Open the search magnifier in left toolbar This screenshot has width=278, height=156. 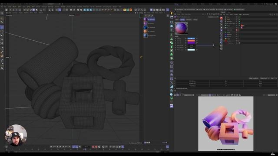pyautogui.click(x=2, y=13)
